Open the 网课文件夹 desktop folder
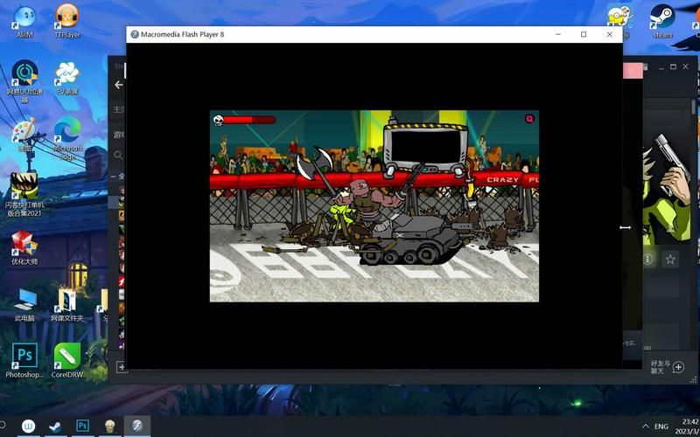This screenshot has height=437, width=700. 67,305
